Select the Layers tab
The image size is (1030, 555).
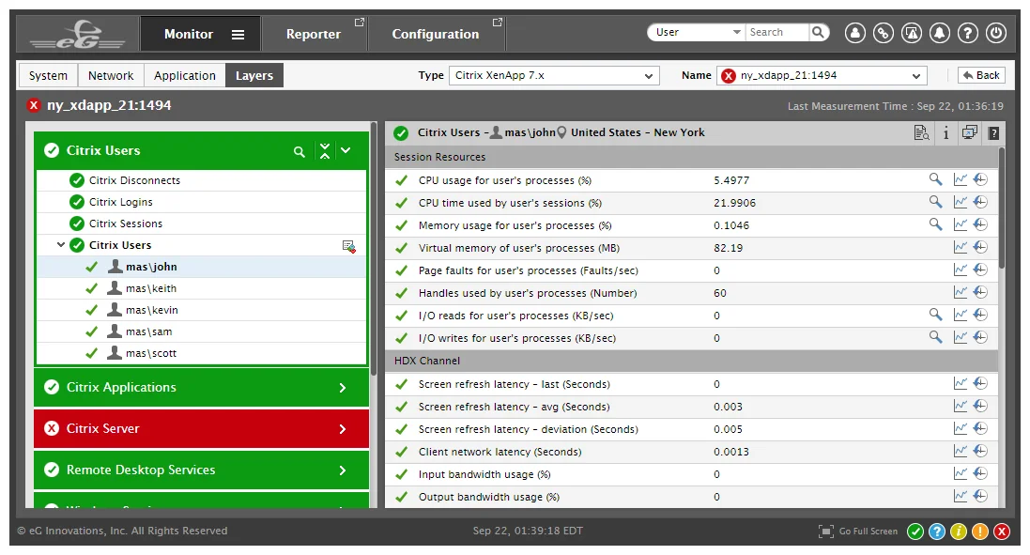coord(254,75)
